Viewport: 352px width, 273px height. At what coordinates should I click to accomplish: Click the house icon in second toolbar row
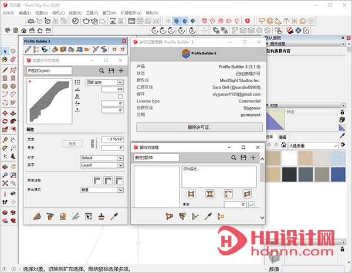(x=24, y=30)
